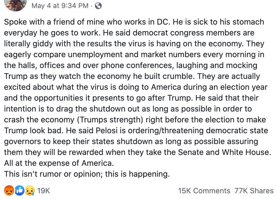The height and width of the screenshot is (199, 276).
Task: Click the words 'literally giddy' in post
Action: click(x=29, y=44)
